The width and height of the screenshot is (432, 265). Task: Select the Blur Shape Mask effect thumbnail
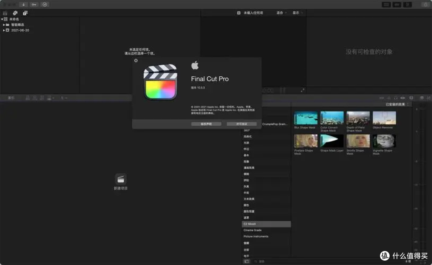click(x=306, y=118)
